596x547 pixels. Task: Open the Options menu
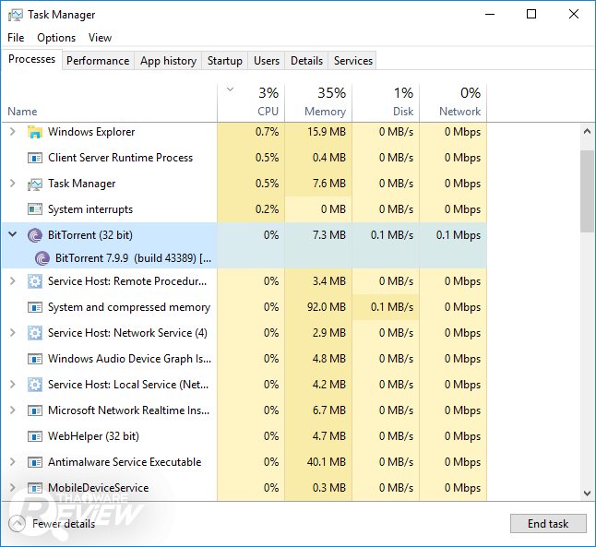click(x=56, y=38)
